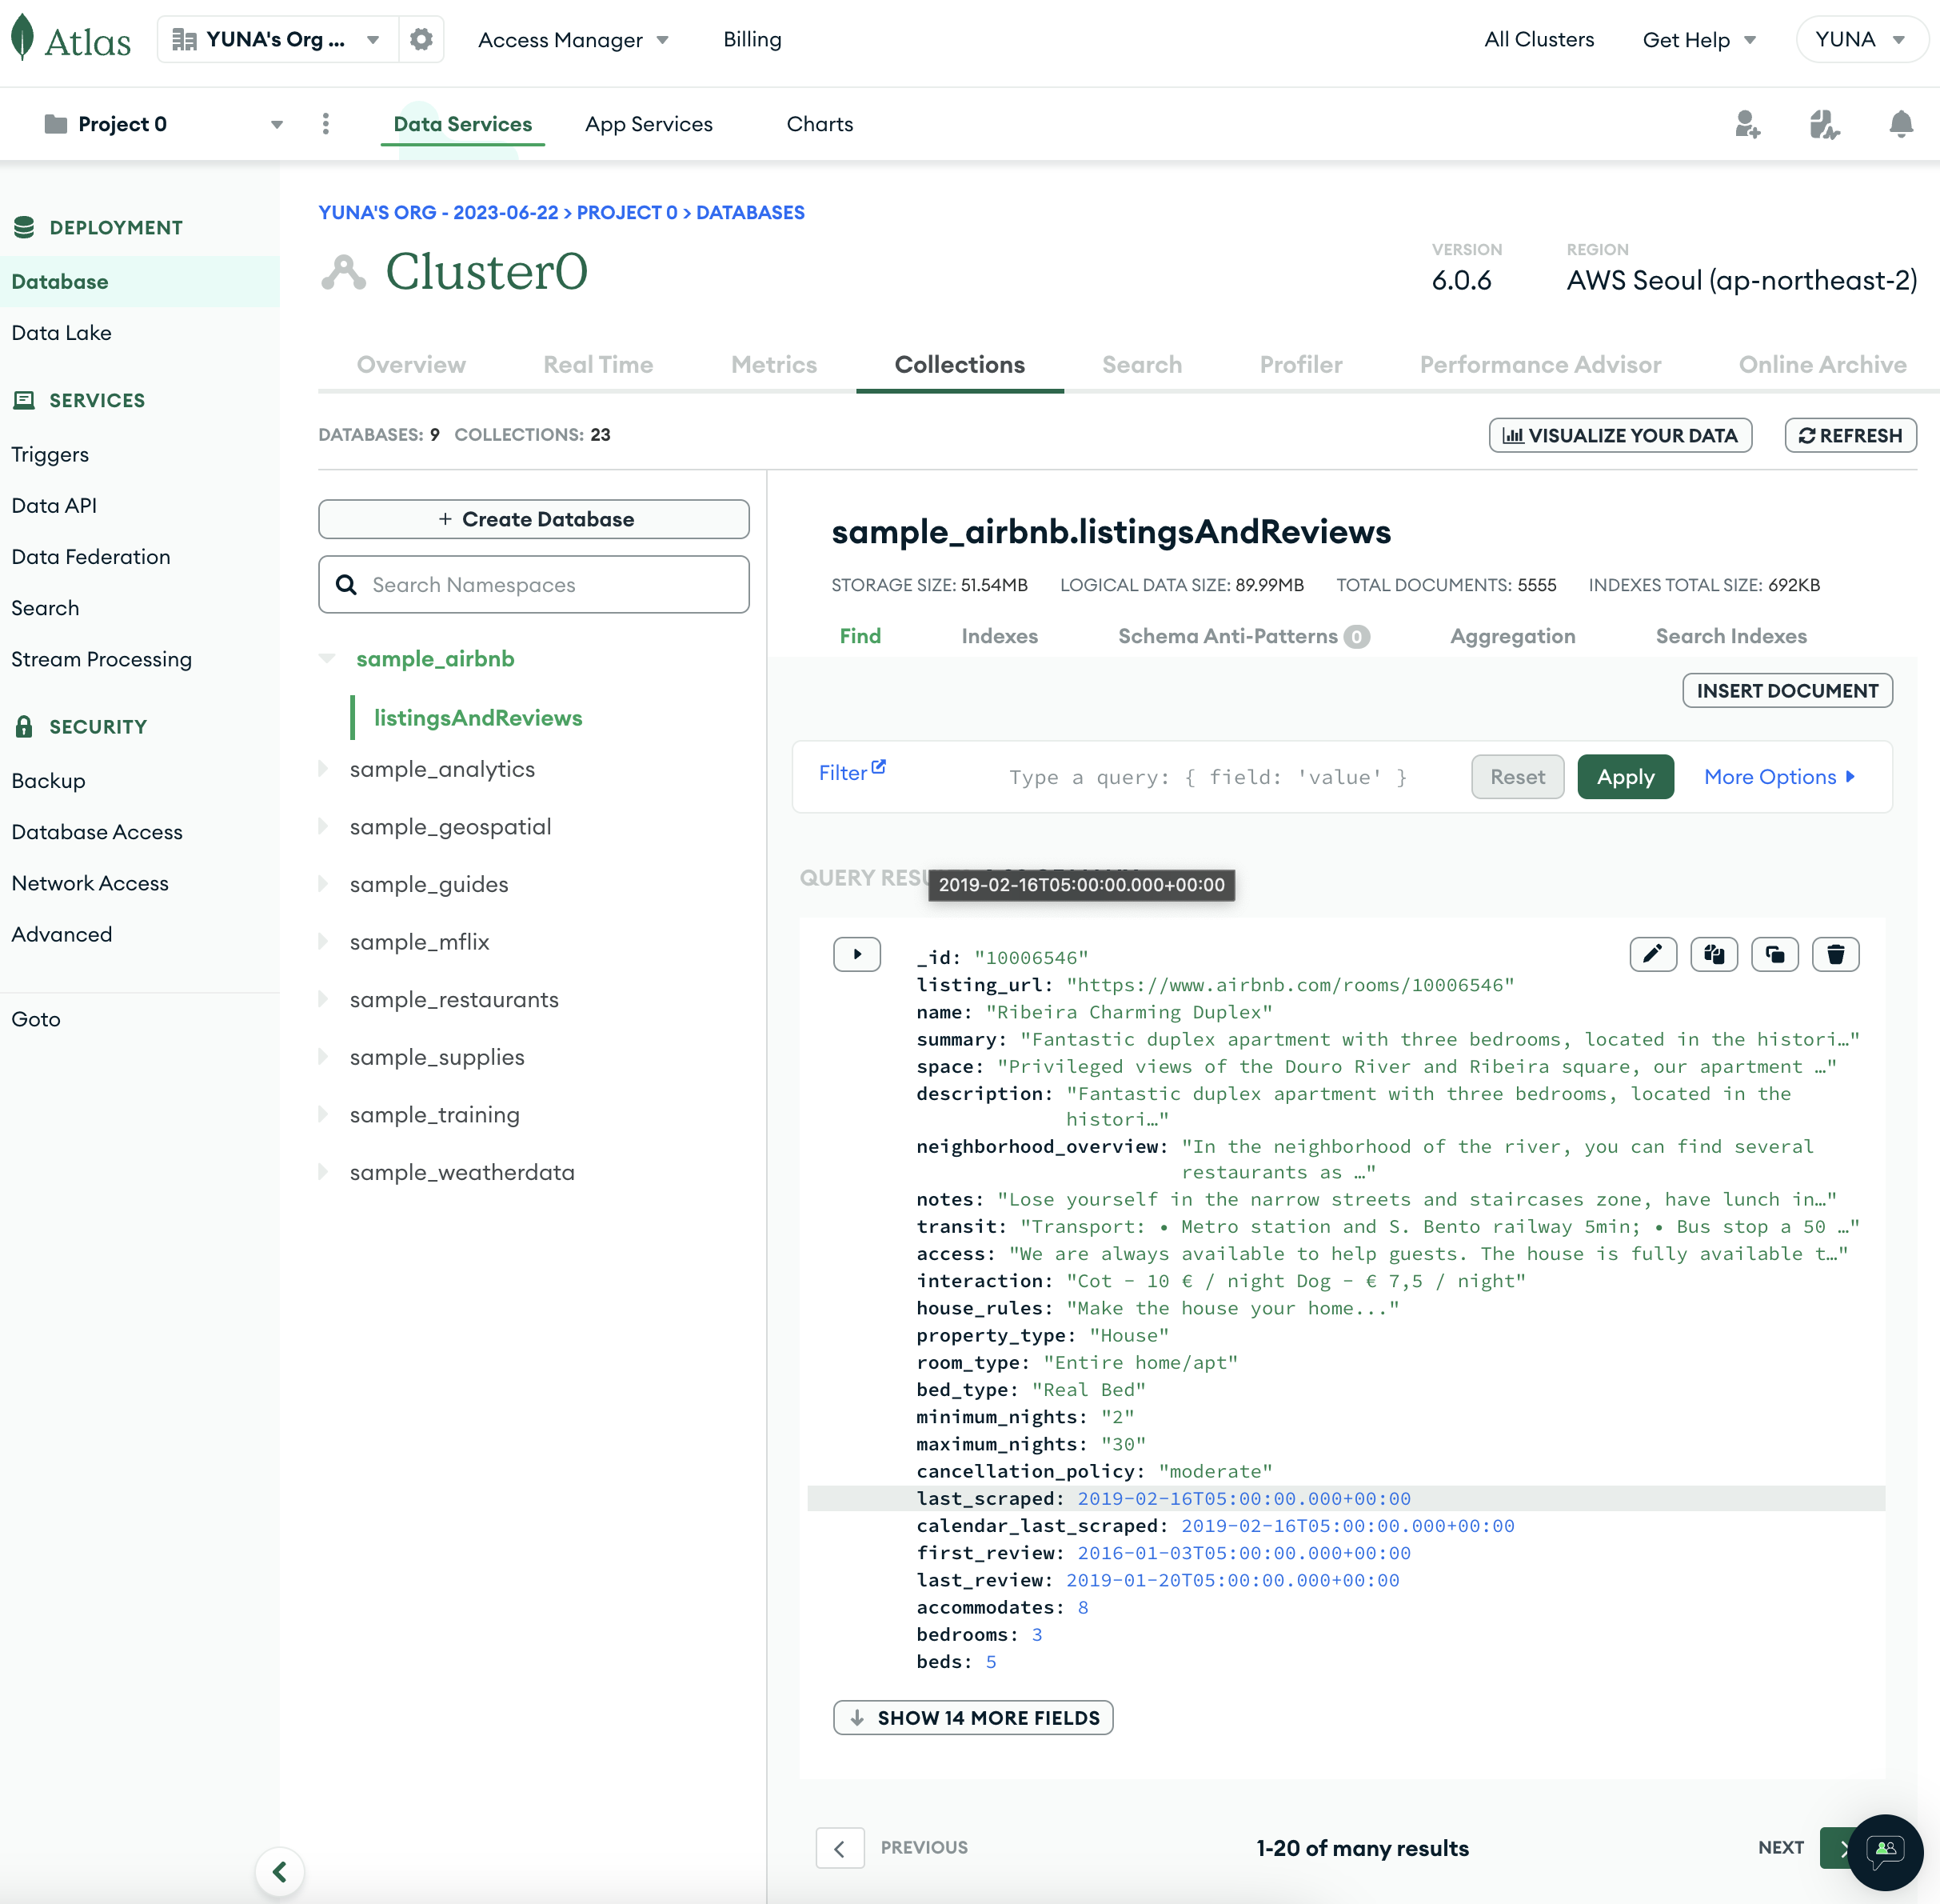
Task: Switch to the collection Indexes tab
Action: (x=1000, y=636)
